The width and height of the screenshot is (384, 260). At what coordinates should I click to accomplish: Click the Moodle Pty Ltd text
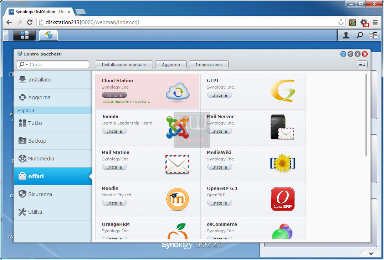pos(116,195)
